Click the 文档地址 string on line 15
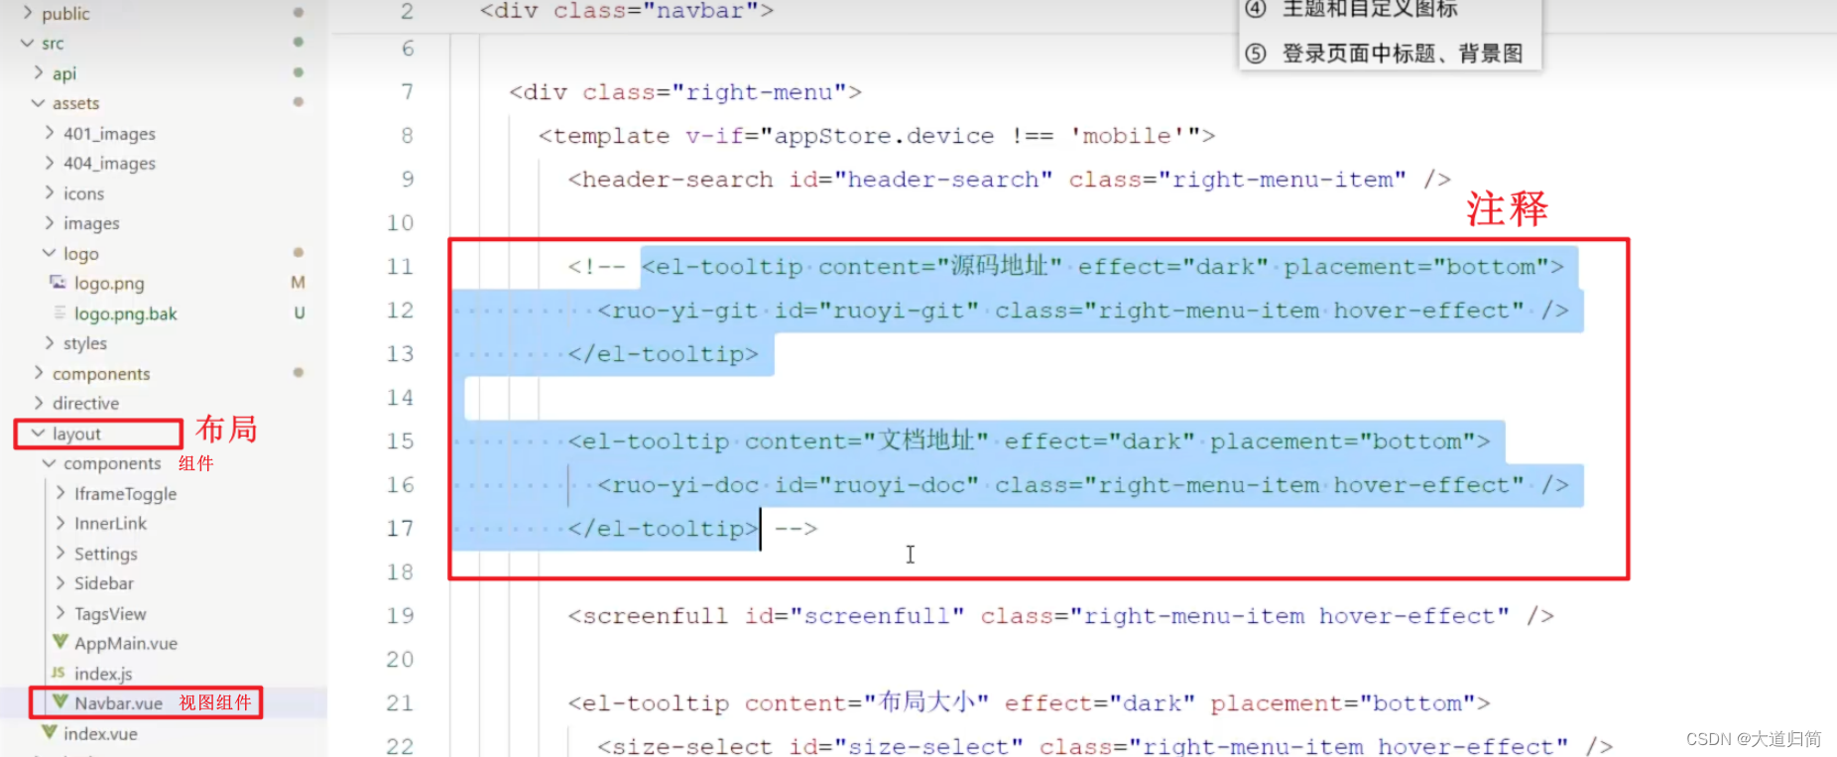1837x757 pixels. pyautogui.click(x=926, y=441)
